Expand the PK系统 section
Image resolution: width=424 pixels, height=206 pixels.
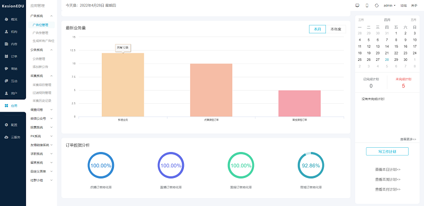(41, 136)
